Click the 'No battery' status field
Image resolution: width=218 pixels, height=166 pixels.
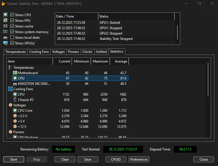point(64,149)
